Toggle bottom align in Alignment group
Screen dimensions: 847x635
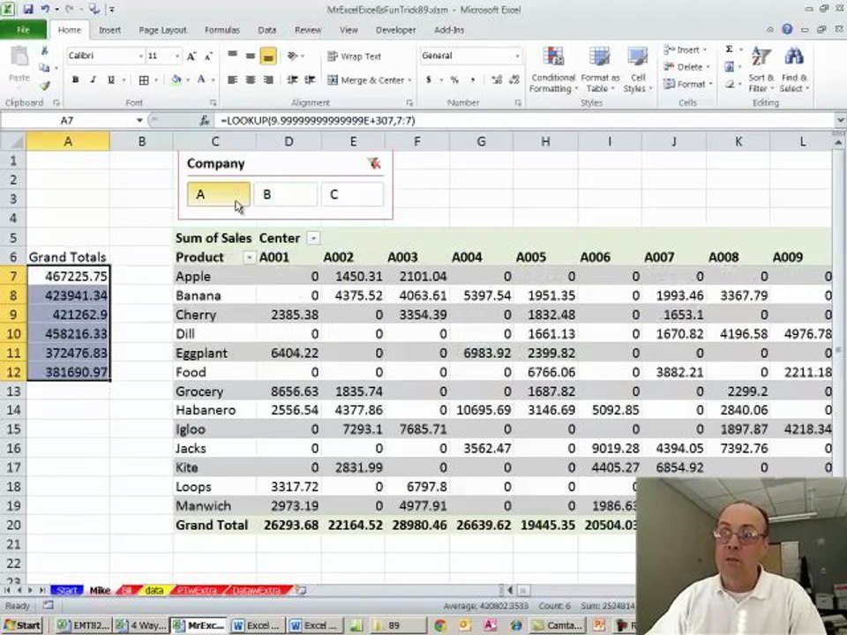tap(268, 56)
